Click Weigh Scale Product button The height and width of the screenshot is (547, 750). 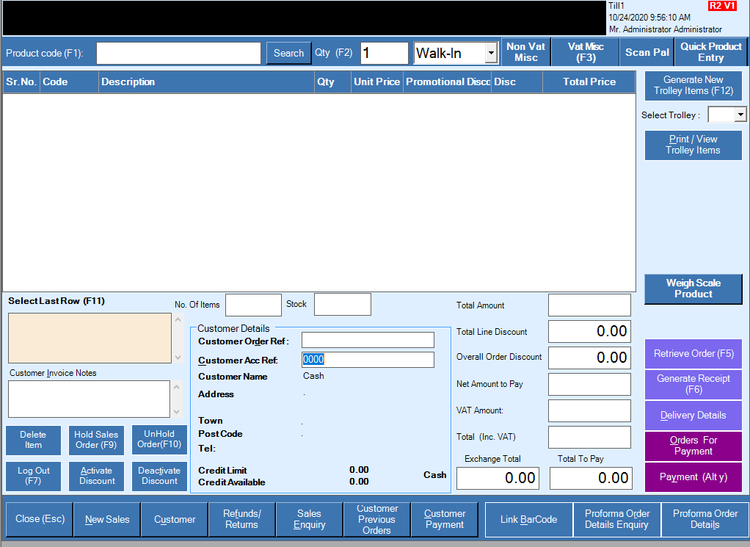pyautogui.click(x=693, y=289)
